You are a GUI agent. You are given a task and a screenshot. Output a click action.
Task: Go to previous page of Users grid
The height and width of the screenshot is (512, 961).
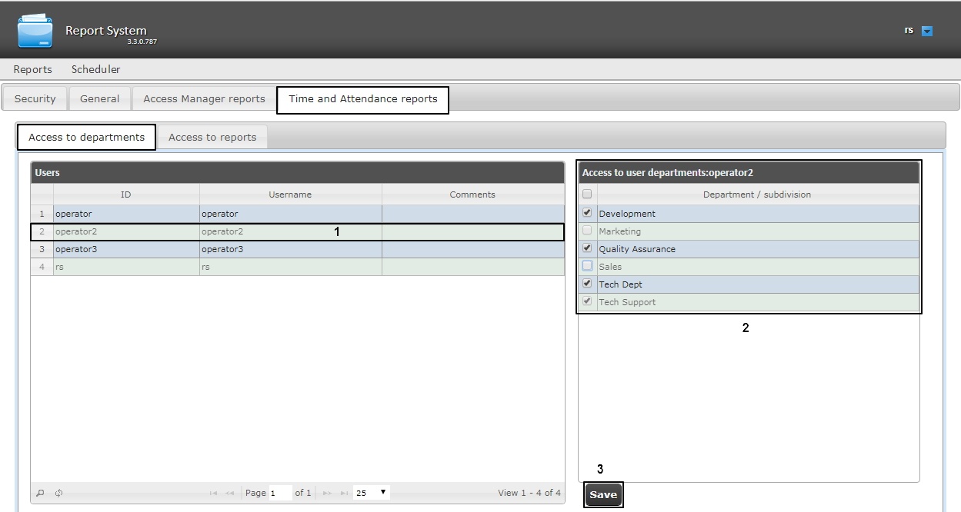point(230,493)
